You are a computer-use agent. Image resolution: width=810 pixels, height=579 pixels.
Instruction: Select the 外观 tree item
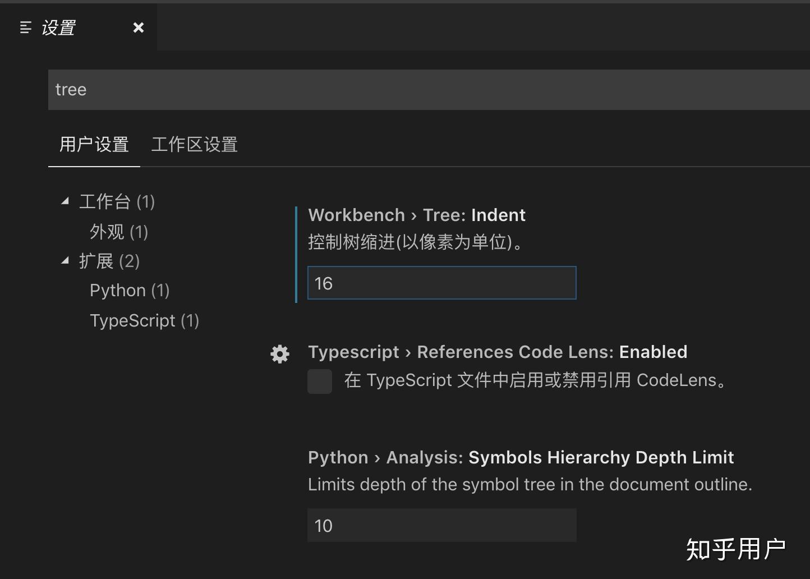118,232
